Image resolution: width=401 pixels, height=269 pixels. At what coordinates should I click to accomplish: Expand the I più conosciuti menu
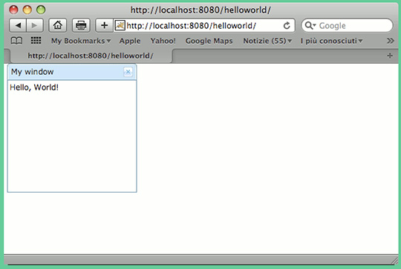click(331, 41)
